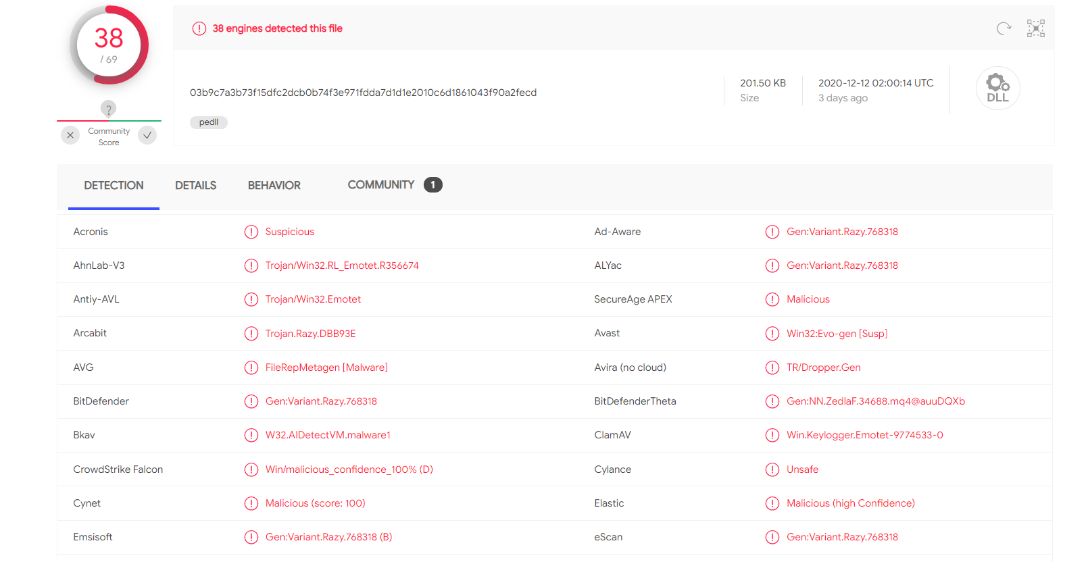
Task: Click 'Trojan.Razy.DBB93E' result
Action: 310,334
